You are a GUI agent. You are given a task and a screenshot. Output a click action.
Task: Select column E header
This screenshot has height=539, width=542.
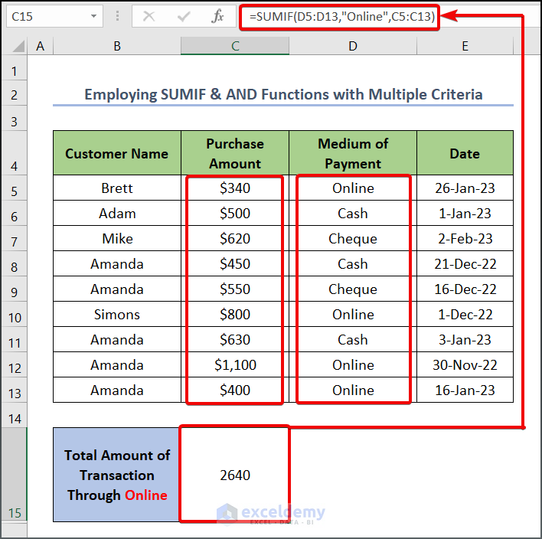pos(465,46)
